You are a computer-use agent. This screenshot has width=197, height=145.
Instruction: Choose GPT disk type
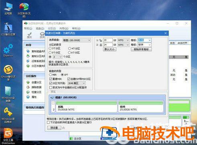click(62, 75)
